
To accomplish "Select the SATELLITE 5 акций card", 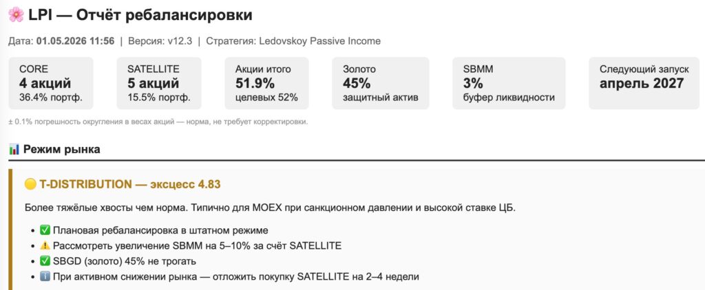I will coord(159,83).
